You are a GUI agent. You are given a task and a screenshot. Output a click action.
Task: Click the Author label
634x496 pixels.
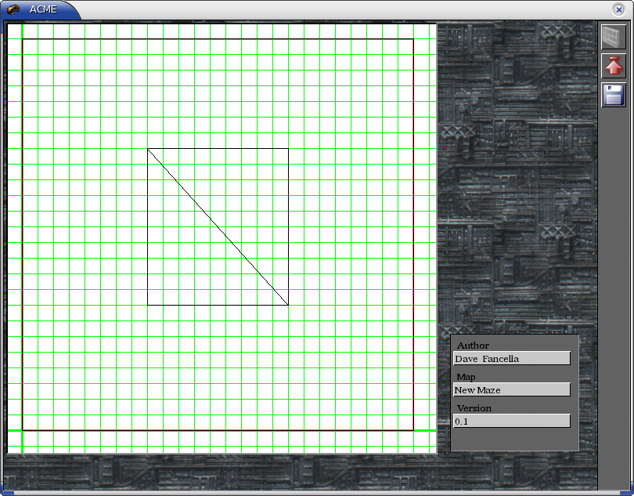(x=473, y=346)
